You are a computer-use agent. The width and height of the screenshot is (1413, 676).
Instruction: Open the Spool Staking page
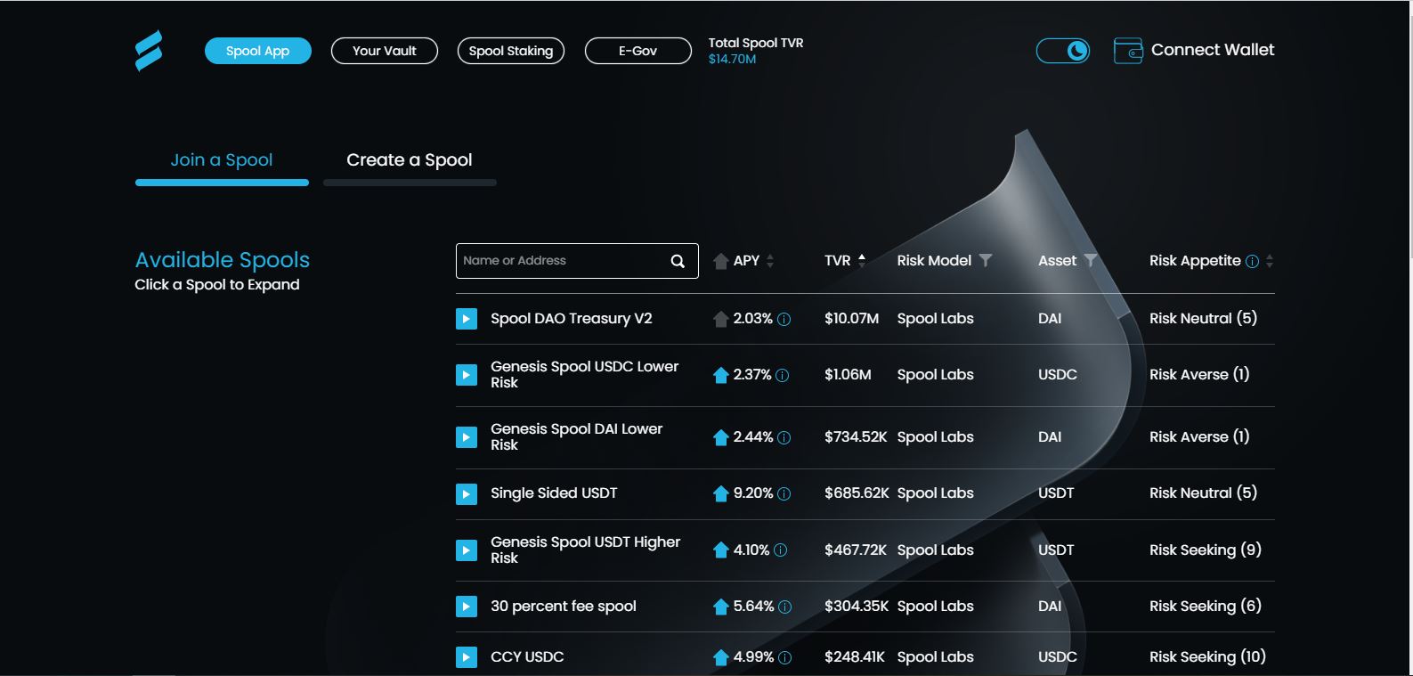511,51
